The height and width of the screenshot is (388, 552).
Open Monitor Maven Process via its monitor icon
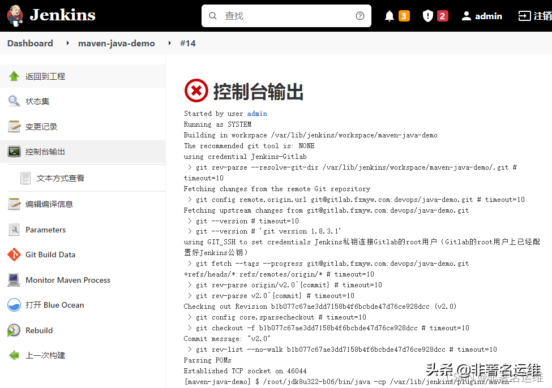click(14, 279)
